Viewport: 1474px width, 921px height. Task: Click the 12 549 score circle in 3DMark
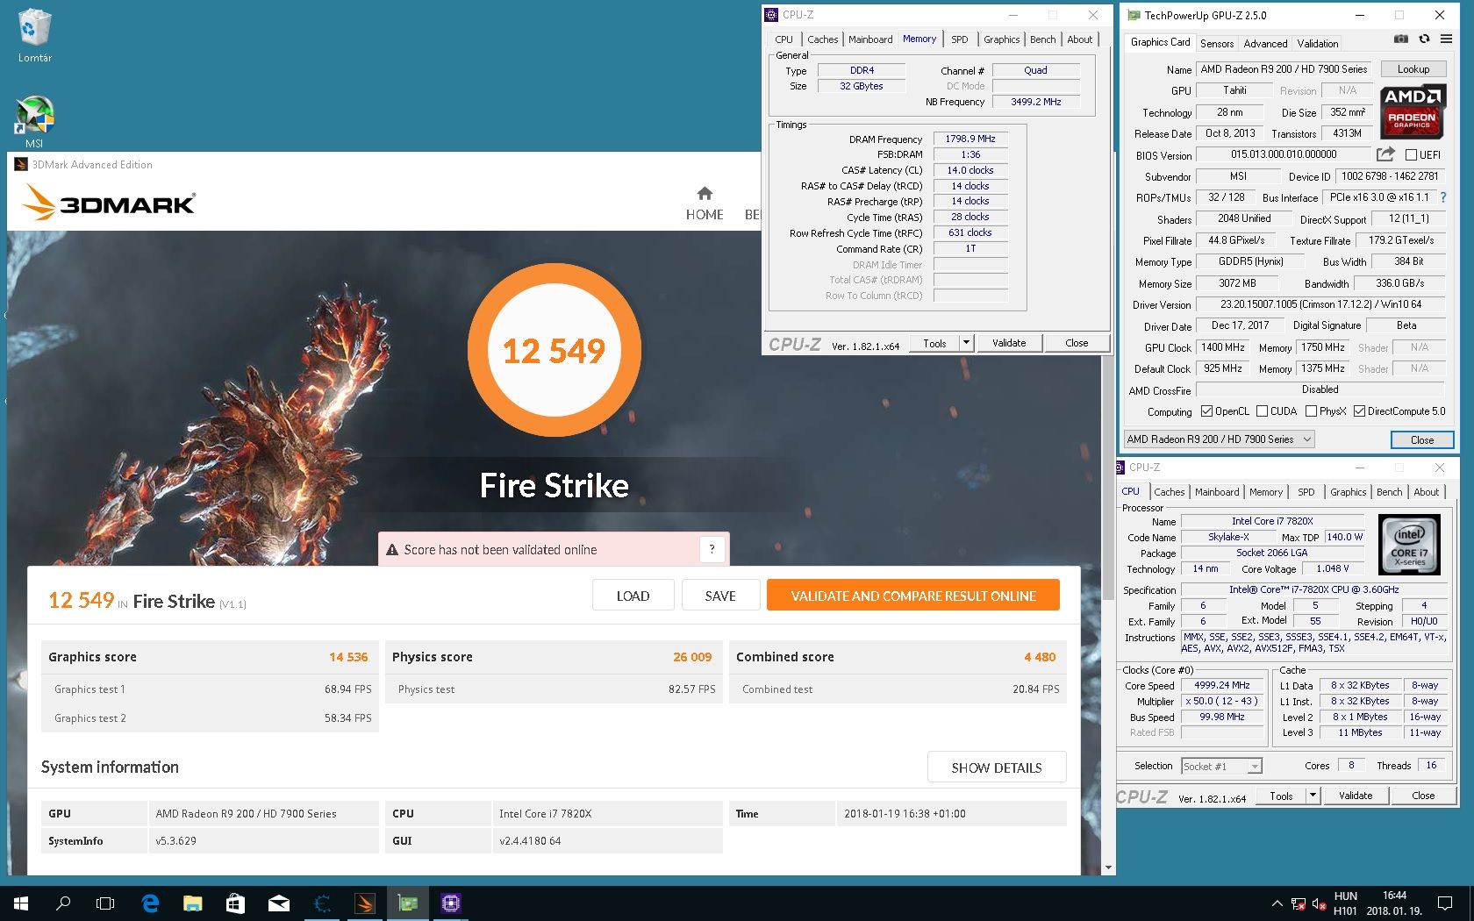point(554,351)
